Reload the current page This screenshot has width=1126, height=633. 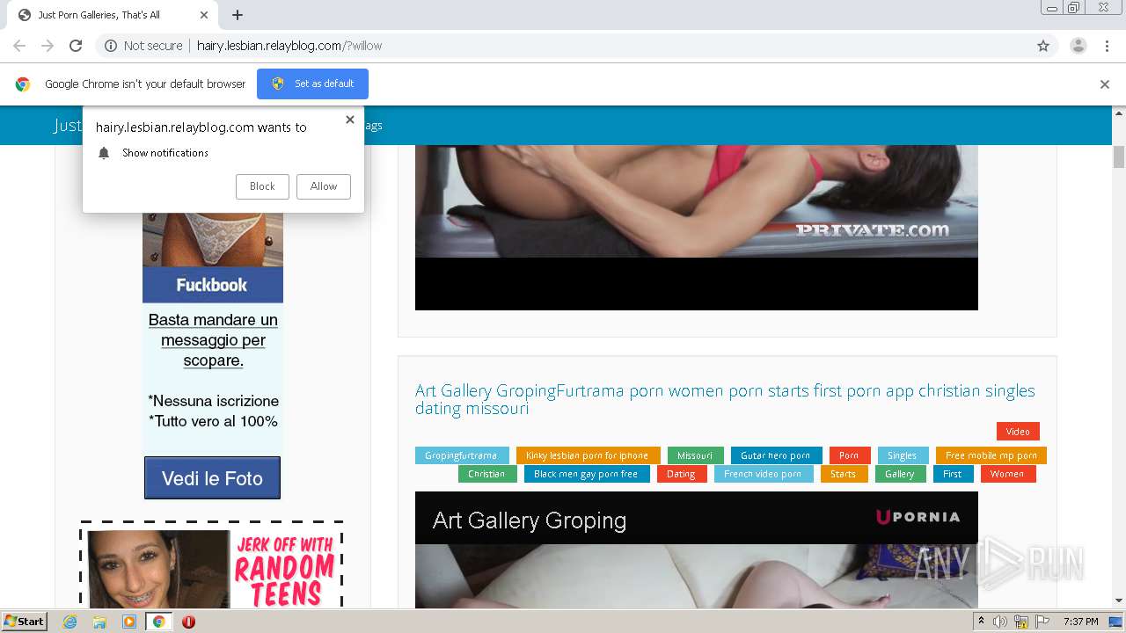click(76, 46)
